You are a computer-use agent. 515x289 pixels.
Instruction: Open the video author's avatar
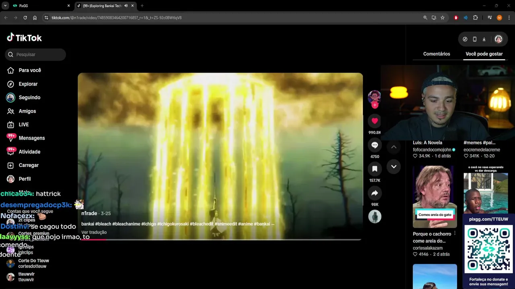tap(374, 97)
